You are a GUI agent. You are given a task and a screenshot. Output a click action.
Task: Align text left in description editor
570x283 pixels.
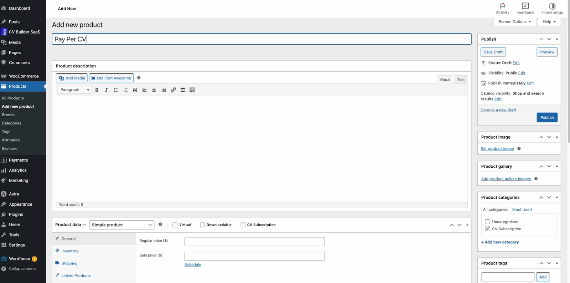145,90
